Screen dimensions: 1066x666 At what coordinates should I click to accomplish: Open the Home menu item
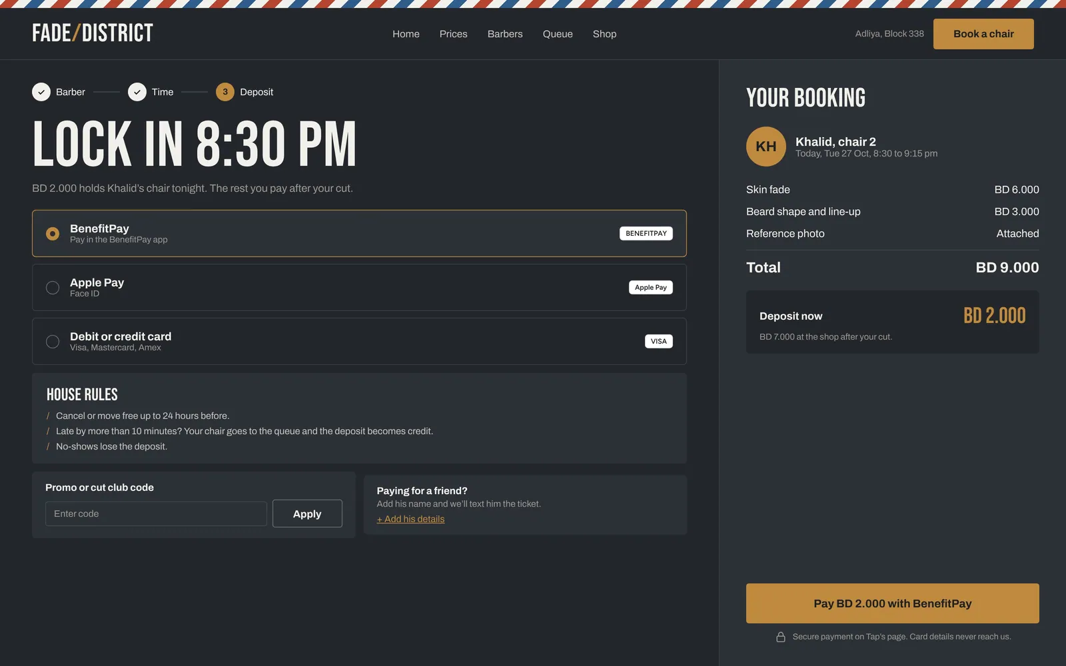(x=406, y=34)
